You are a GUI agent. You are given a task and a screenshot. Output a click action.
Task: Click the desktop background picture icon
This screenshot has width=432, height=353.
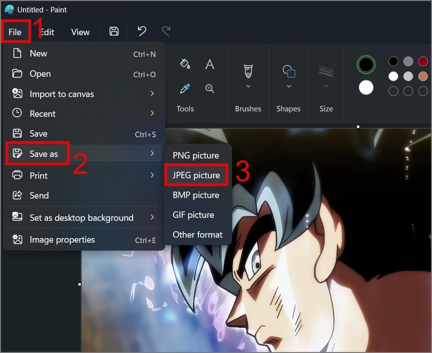17,216
